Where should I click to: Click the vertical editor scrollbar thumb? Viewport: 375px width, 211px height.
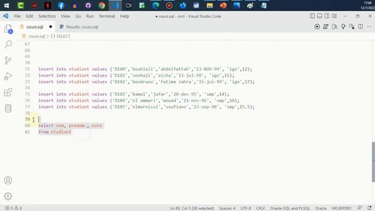click(373, 162)
